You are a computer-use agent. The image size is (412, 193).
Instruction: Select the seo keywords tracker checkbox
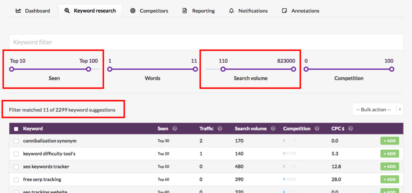(16, 167)
